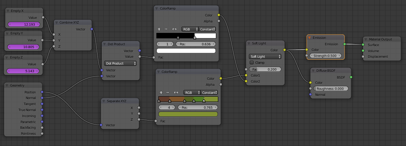
Task: Select the first brown stop on the brown-green ramp
Action: click(x=159, y=101)
